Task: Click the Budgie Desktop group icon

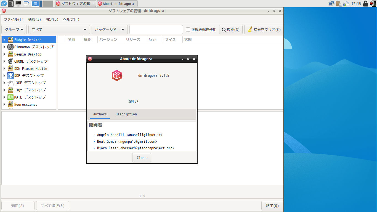Action: (x=10, y=40)
